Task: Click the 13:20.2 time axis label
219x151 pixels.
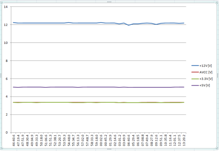Action: coord(184,140)
